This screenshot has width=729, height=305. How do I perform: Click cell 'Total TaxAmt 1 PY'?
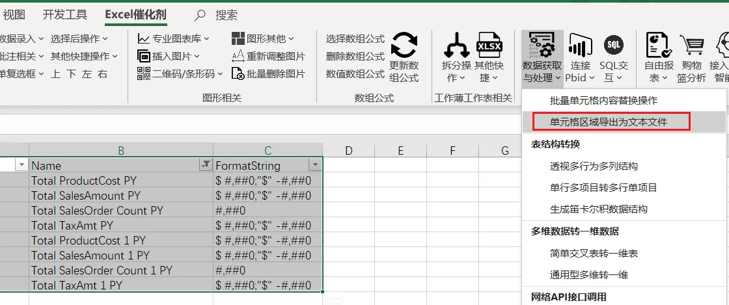121,285
